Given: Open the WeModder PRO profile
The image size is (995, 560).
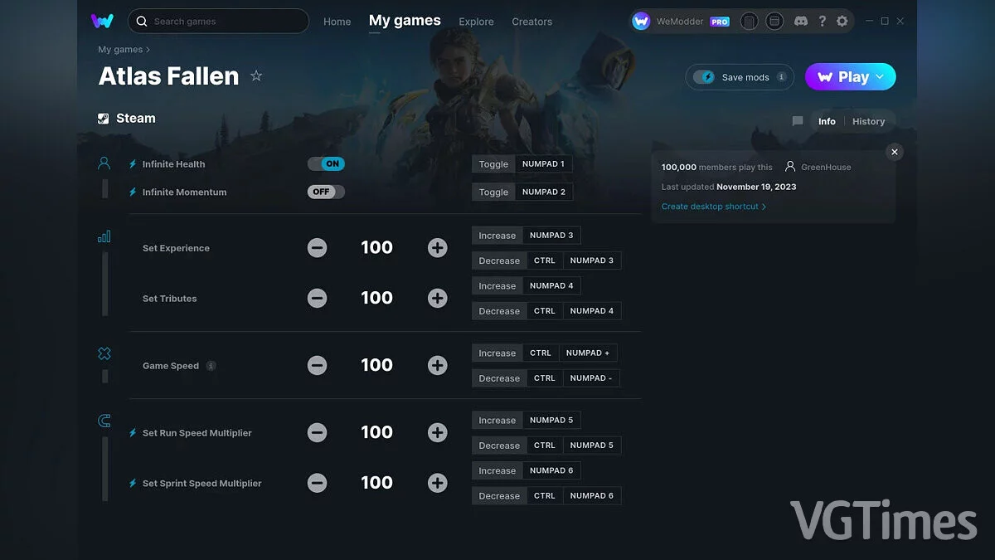Looking at the screenshot, I should point(681,21).
